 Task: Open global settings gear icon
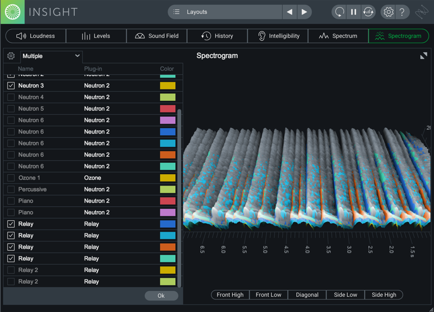click(388, 12)
